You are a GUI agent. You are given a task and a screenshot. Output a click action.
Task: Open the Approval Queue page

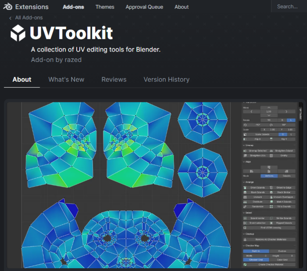point(144,7)
